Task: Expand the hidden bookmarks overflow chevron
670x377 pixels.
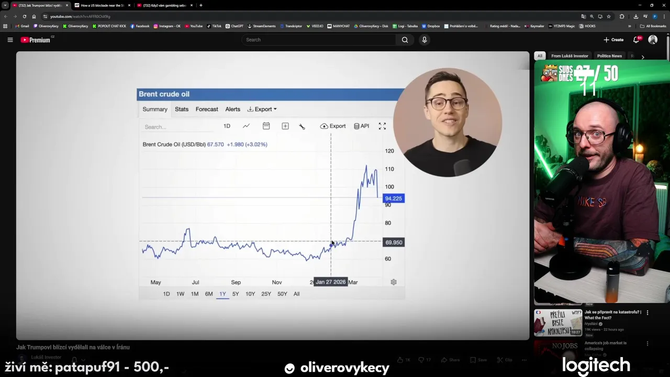Action: tap(630, 26)
